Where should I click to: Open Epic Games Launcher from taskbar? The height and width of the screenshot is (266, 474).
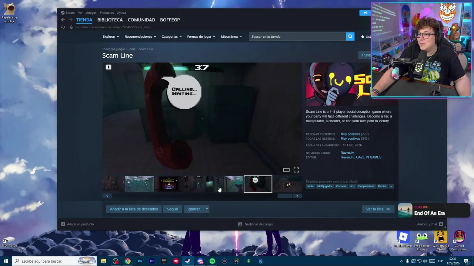[x=164, y=261]
